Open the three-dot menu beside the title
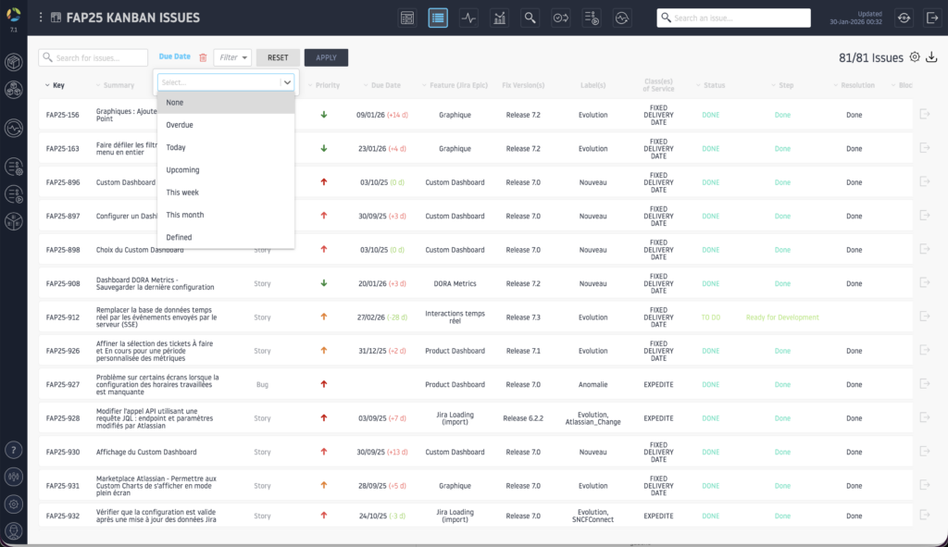Screen dimensions: 948x547 tap(40, 18)
